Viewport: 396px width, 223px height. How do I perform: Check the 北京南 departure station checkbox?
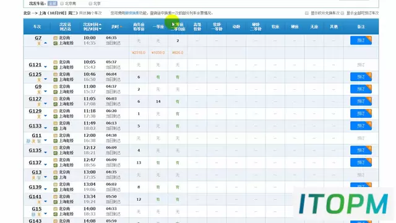point(62,4)
